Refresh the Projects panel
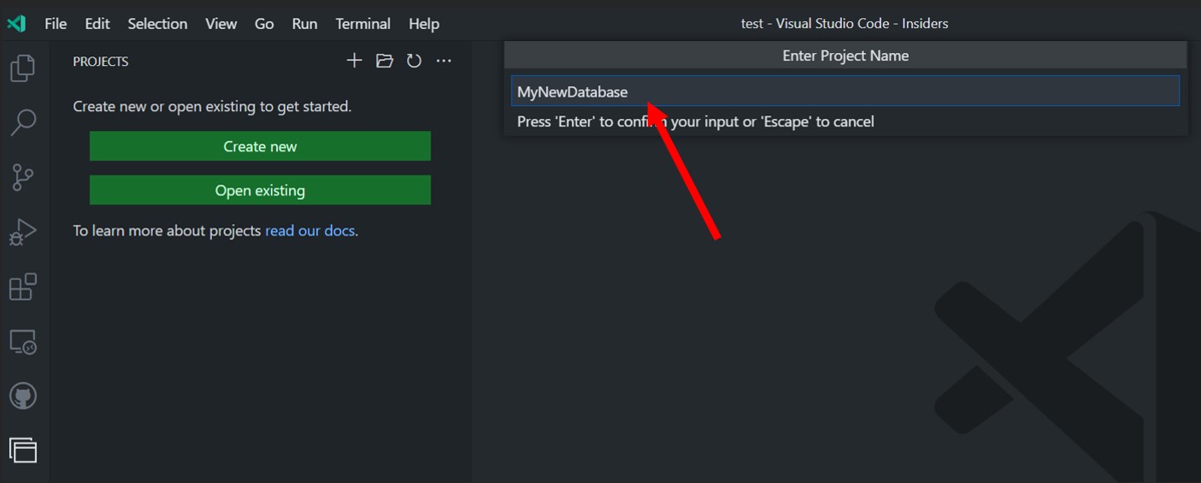 pos(414,61)
